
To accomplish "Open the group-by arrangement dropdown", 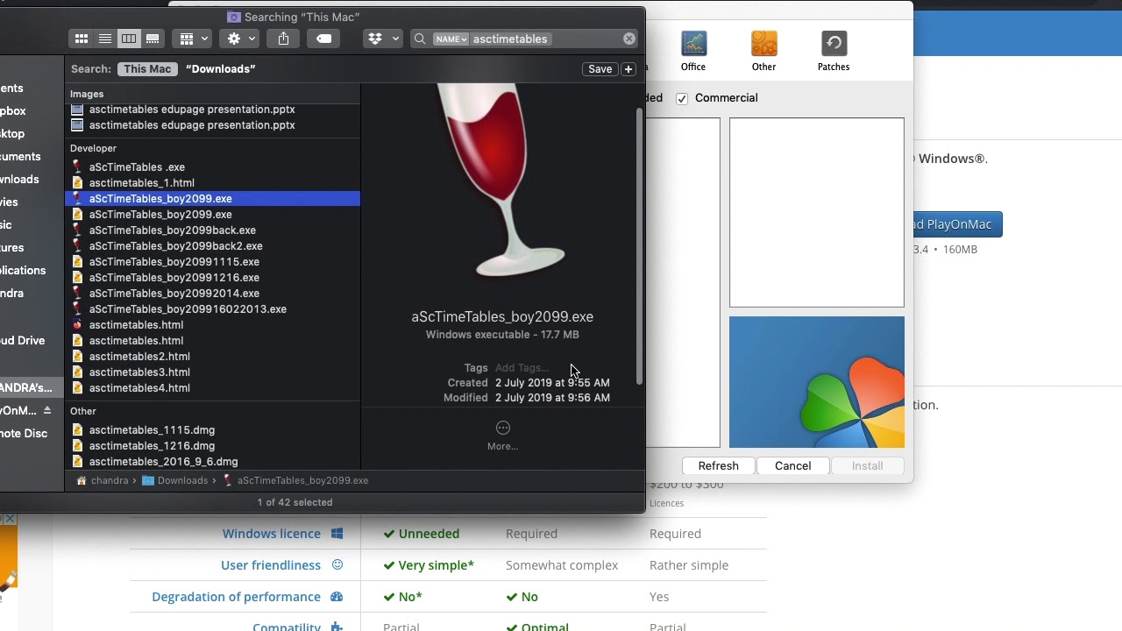I will pyautogui.click(x=194, y=39).
